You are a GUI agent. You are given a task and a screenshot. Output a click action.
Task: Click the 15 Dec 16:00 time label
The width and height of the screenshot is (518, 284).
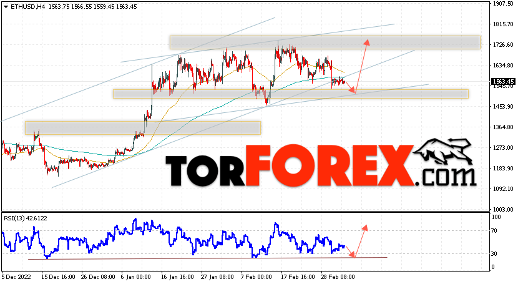tap(58, 277)
